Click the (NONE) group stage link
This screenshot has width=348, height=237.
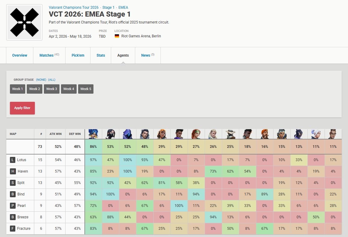41,80
